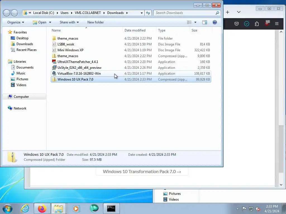Click the teal checkmark extension icon in Firefox

pyautogui.click(x=247, y=24)
